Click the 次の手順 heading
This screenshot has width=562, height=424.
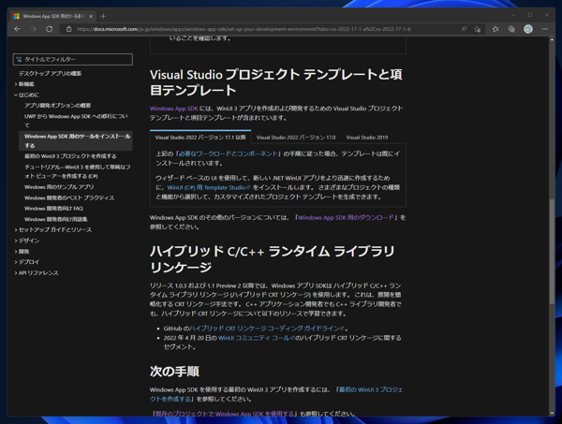pyautogui.click(x=174, y=372)
